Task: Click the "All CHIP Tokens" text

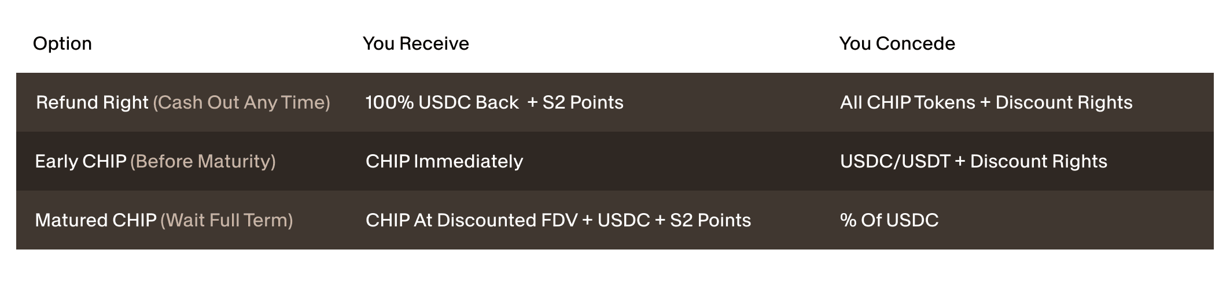Action: tap(907, 103)
